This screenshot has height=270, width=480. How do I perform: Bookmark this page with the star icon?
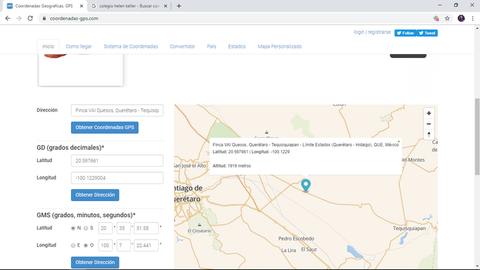(447, 18)
